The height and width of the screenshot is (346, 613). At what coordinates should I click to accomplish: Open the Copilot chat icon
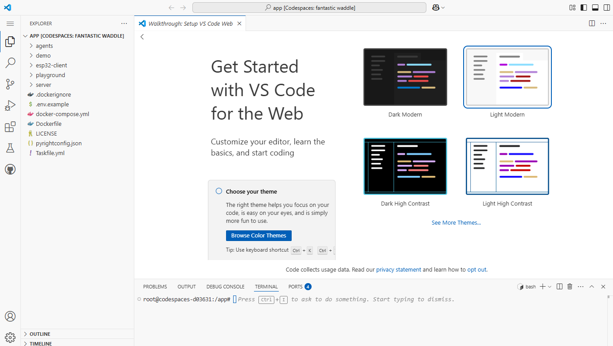(x=436, y=8)
